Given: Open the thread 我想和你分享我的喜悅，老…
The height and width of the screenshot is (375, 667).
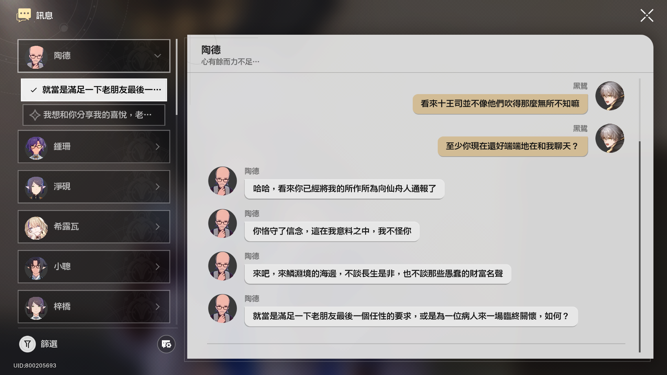Looking at the screenshot, I should pyautogui.click(x=94, y=115).
